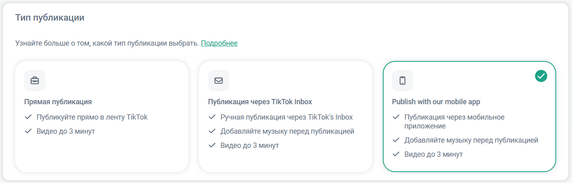
Task: Click the Ручная публикация через TikTok's Inbox text
Action: [x=287, y=117]
